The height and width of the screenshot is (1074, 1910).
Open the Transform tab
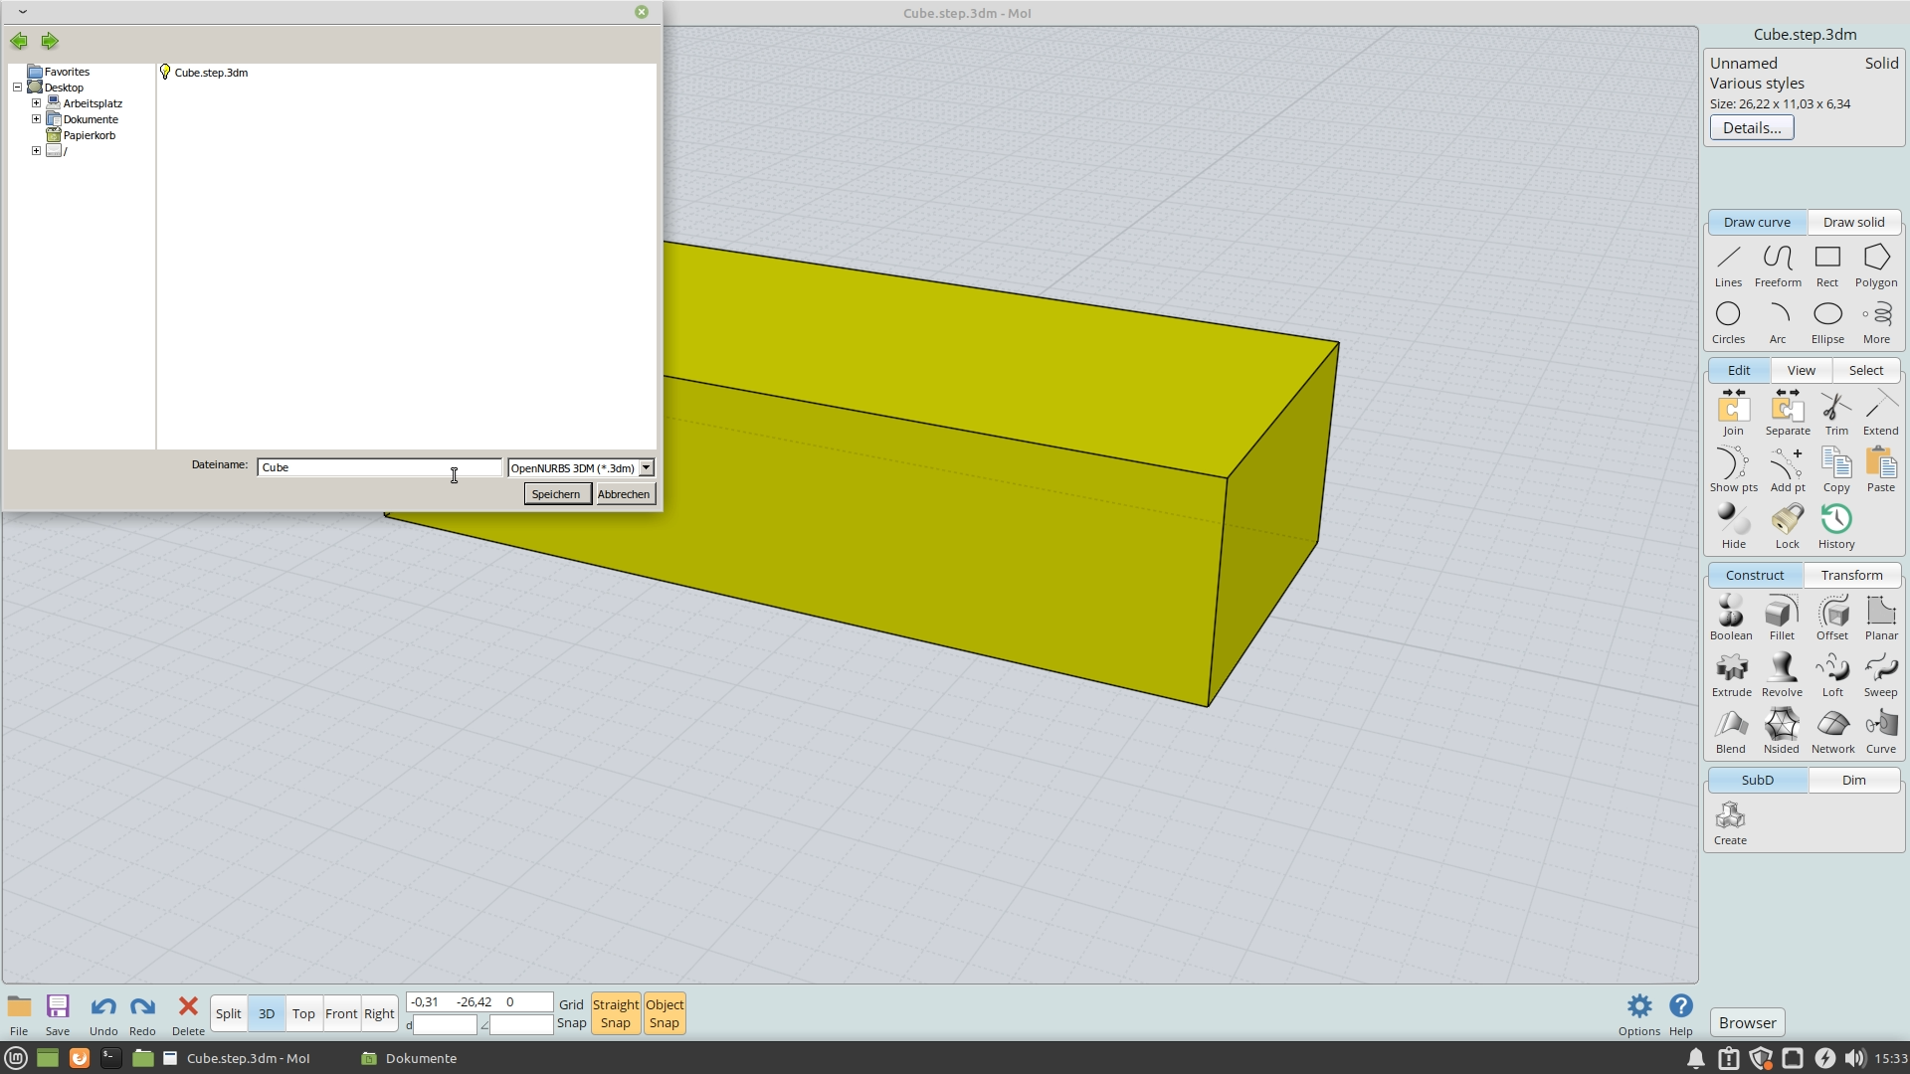point(1851,575)
